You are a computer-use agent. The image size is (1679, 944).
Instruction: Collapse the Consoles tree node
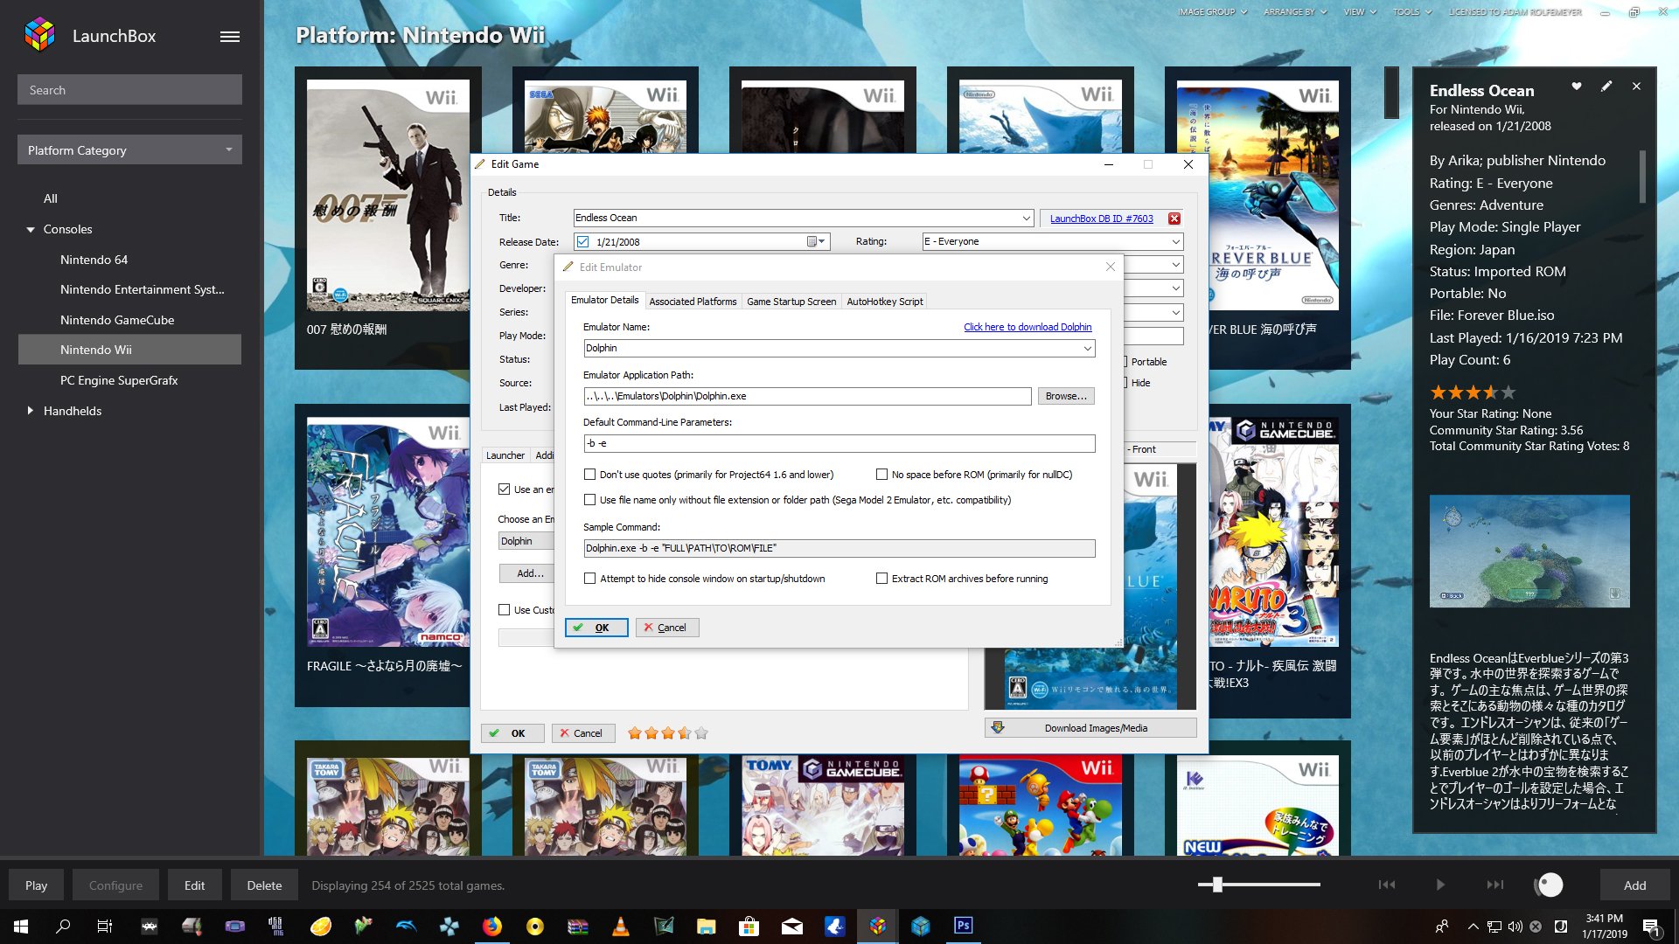point(31,230)
